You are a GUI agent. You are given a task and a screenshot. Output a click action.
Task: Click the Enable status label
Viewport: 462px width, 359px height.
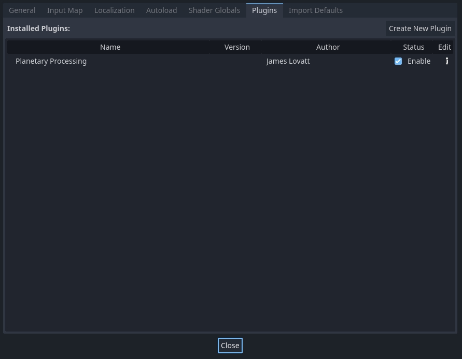click(418, 61)
